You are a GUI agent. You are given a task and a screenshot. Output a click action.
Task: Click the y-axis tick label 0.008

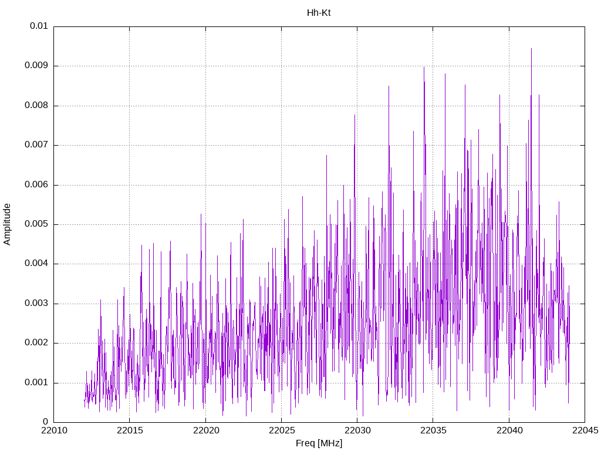point(36,106)
